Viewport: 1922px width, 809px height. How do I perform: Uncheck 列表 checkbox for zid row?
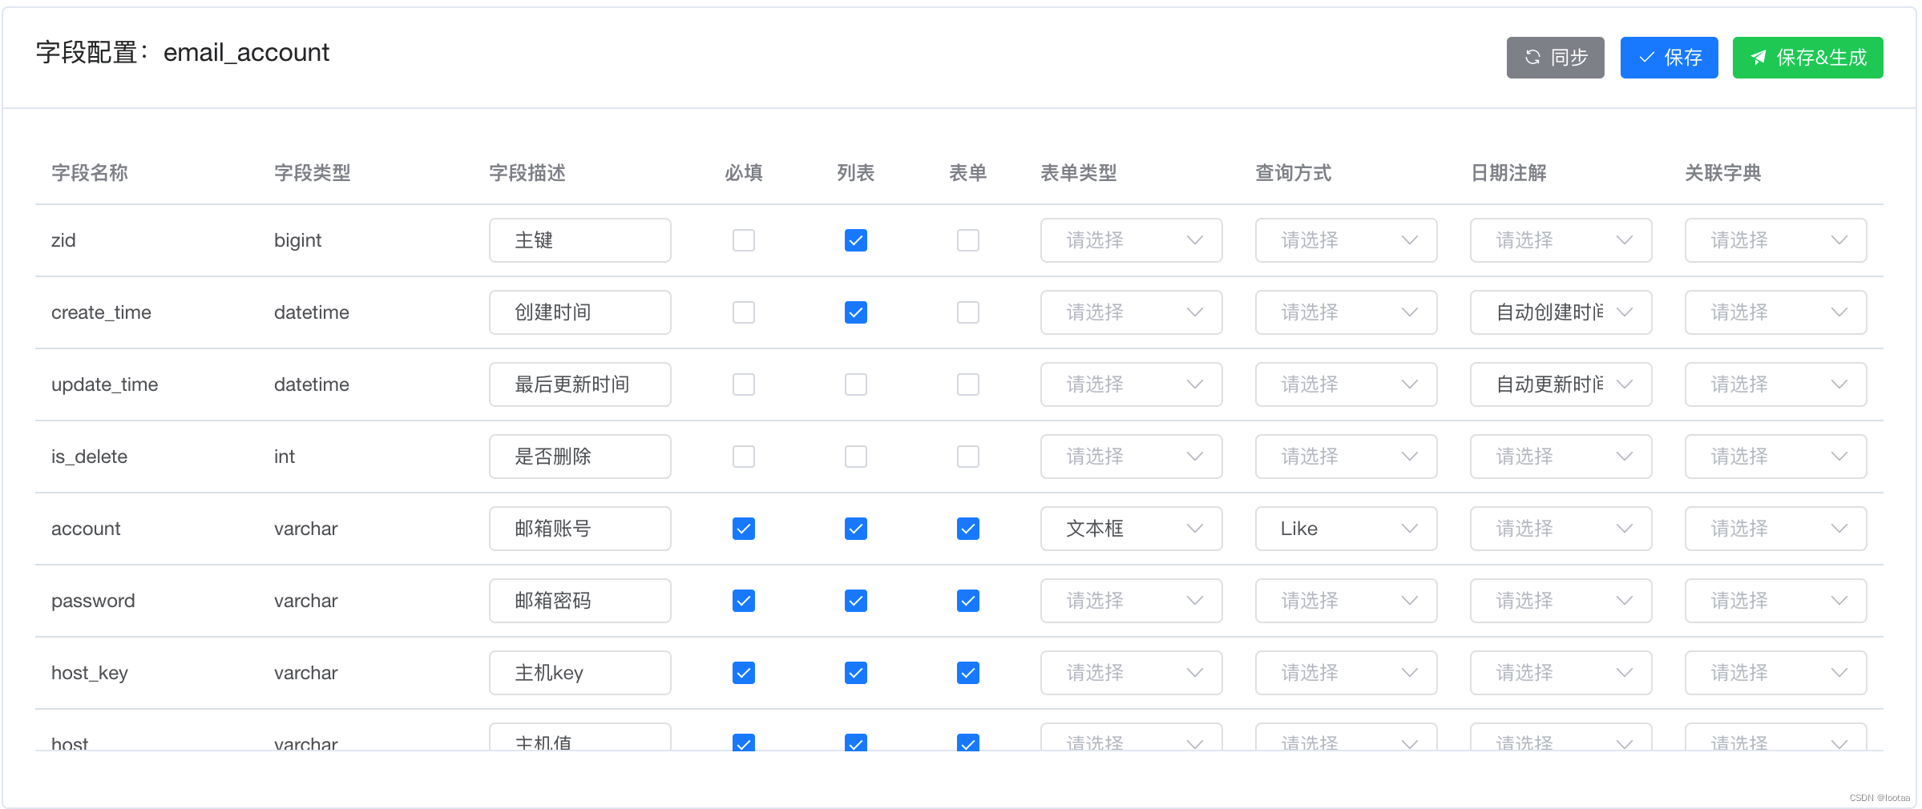point(856,240)
